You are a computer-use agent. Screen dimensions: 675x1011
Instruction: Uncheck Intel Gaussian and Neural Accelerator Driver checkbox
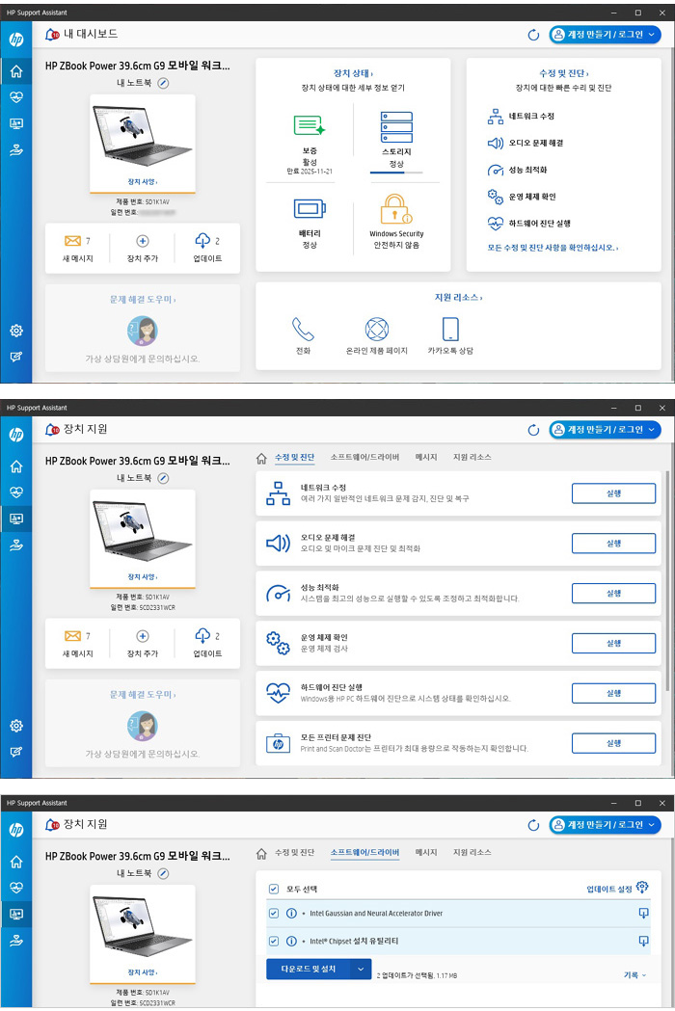[274, 914]
